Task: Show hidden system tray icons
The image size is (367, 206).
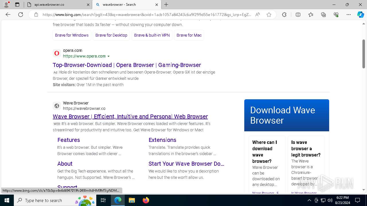Action: point(309,200)
